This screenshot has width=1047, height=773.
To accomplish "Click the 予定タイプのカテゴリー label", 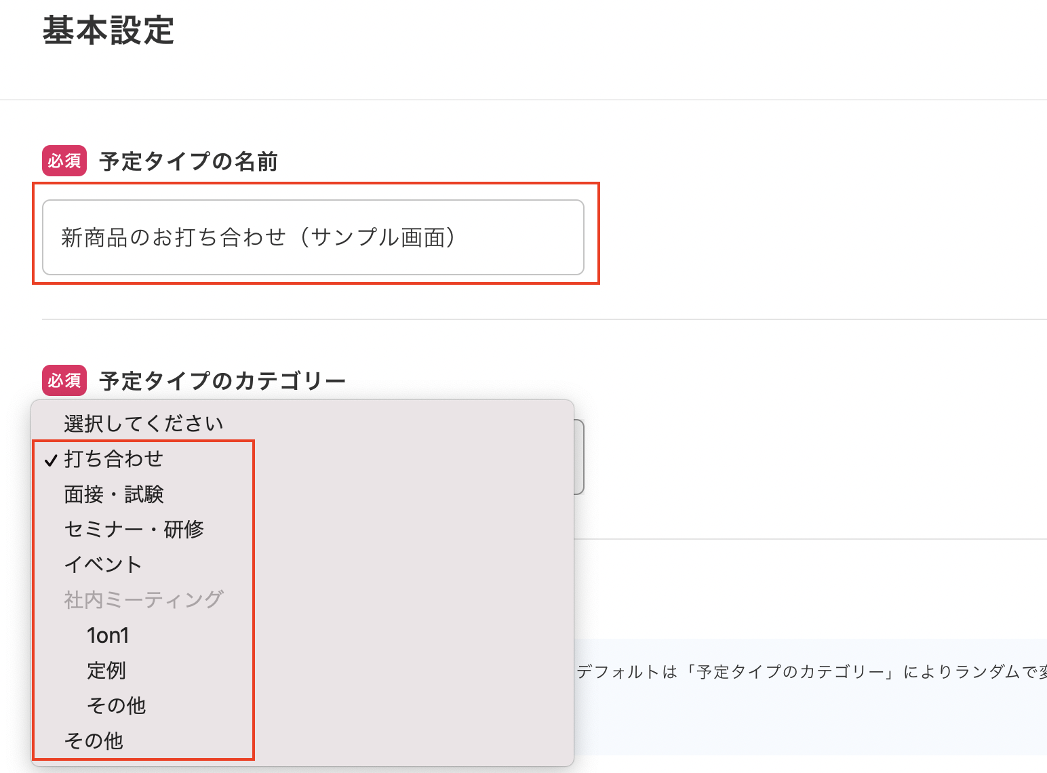I will click(222, 380).
